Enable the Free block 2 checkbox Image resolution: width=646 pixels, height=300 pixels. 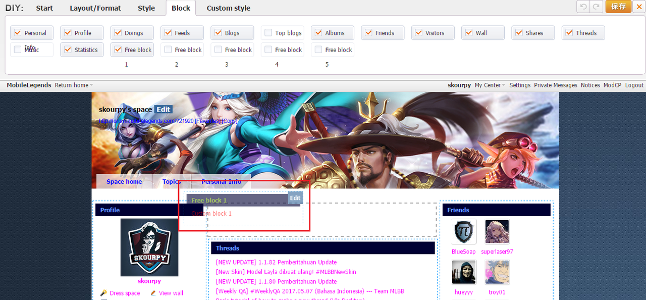point(168,49)
